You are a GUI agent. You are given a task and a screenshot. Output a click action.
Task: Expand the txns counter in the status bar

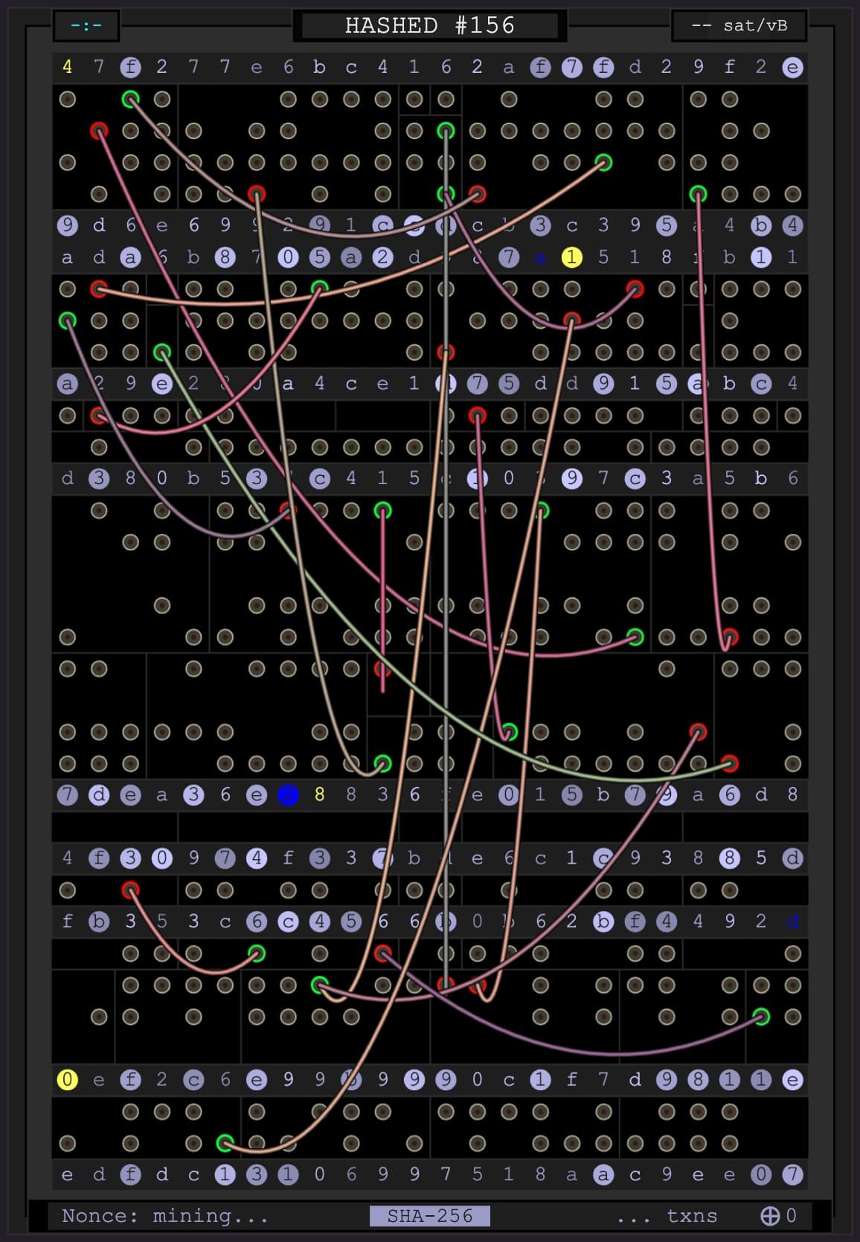[692, 1215]
